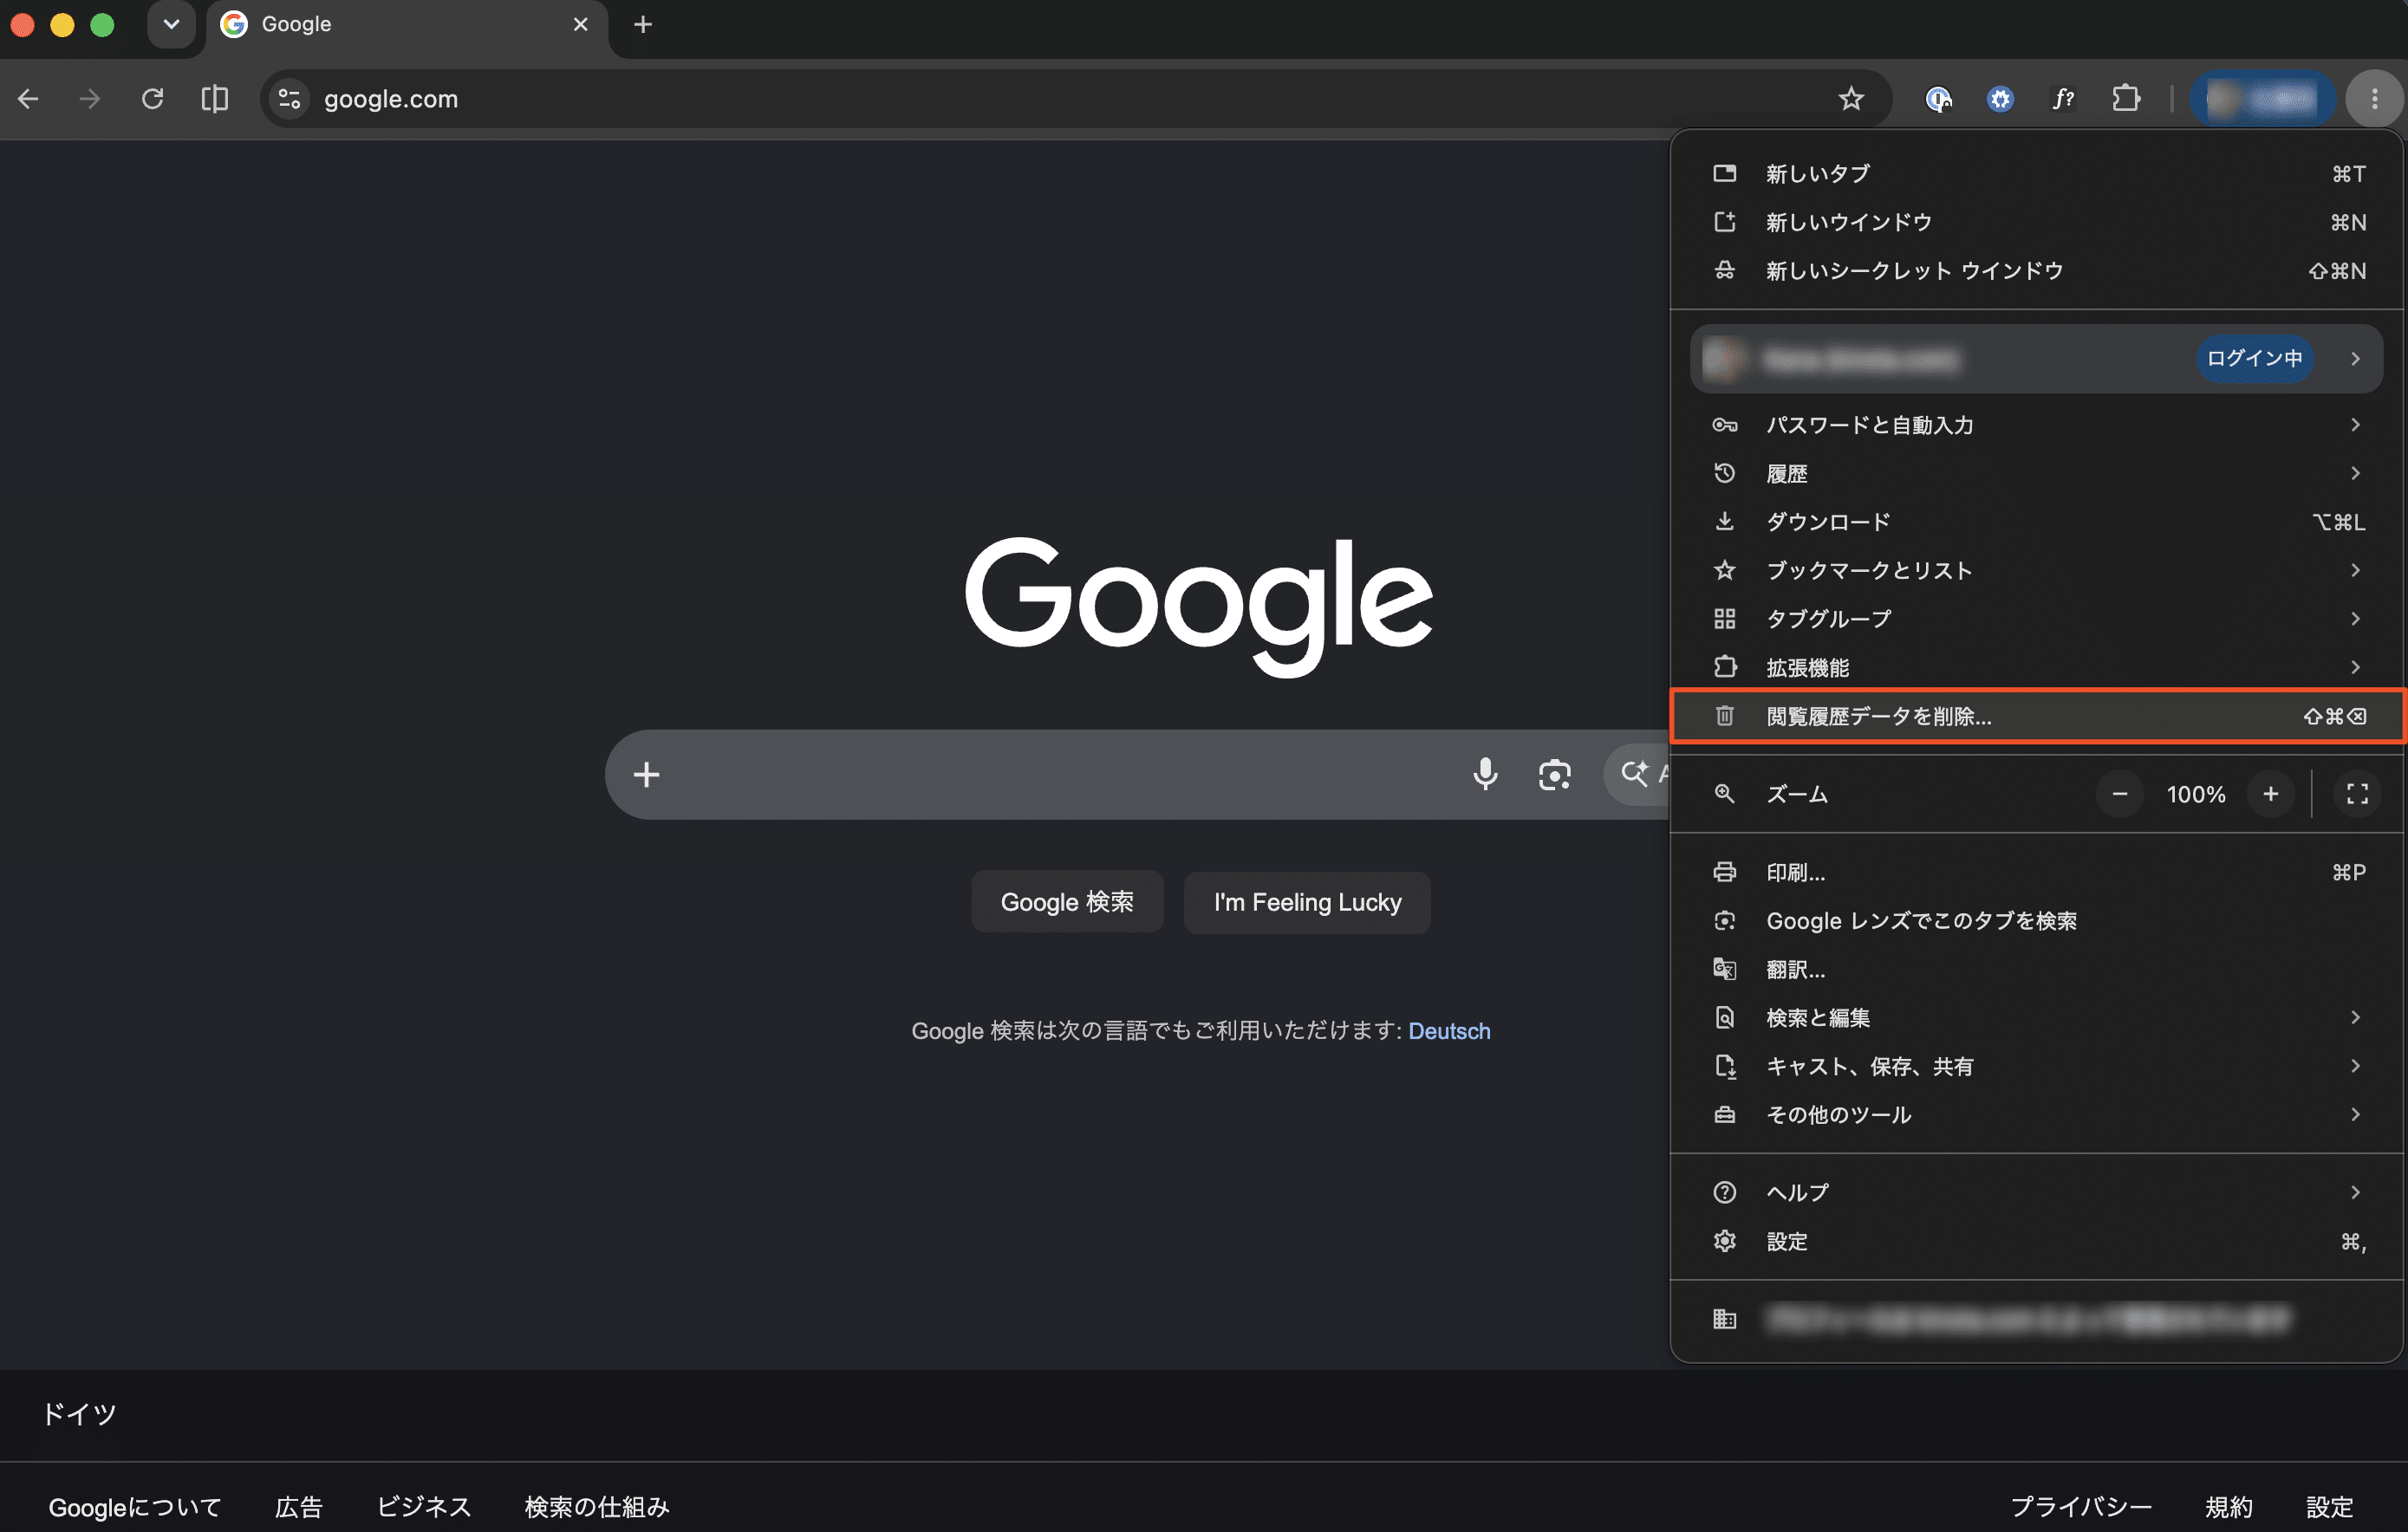Expand その他のツール submenu
The width and height of the screenshot is (2408, 1532).
point(2036,1114)
